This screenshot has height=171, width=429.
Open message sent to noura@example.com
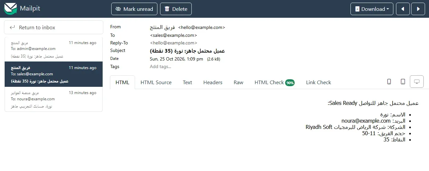[53, 99]
